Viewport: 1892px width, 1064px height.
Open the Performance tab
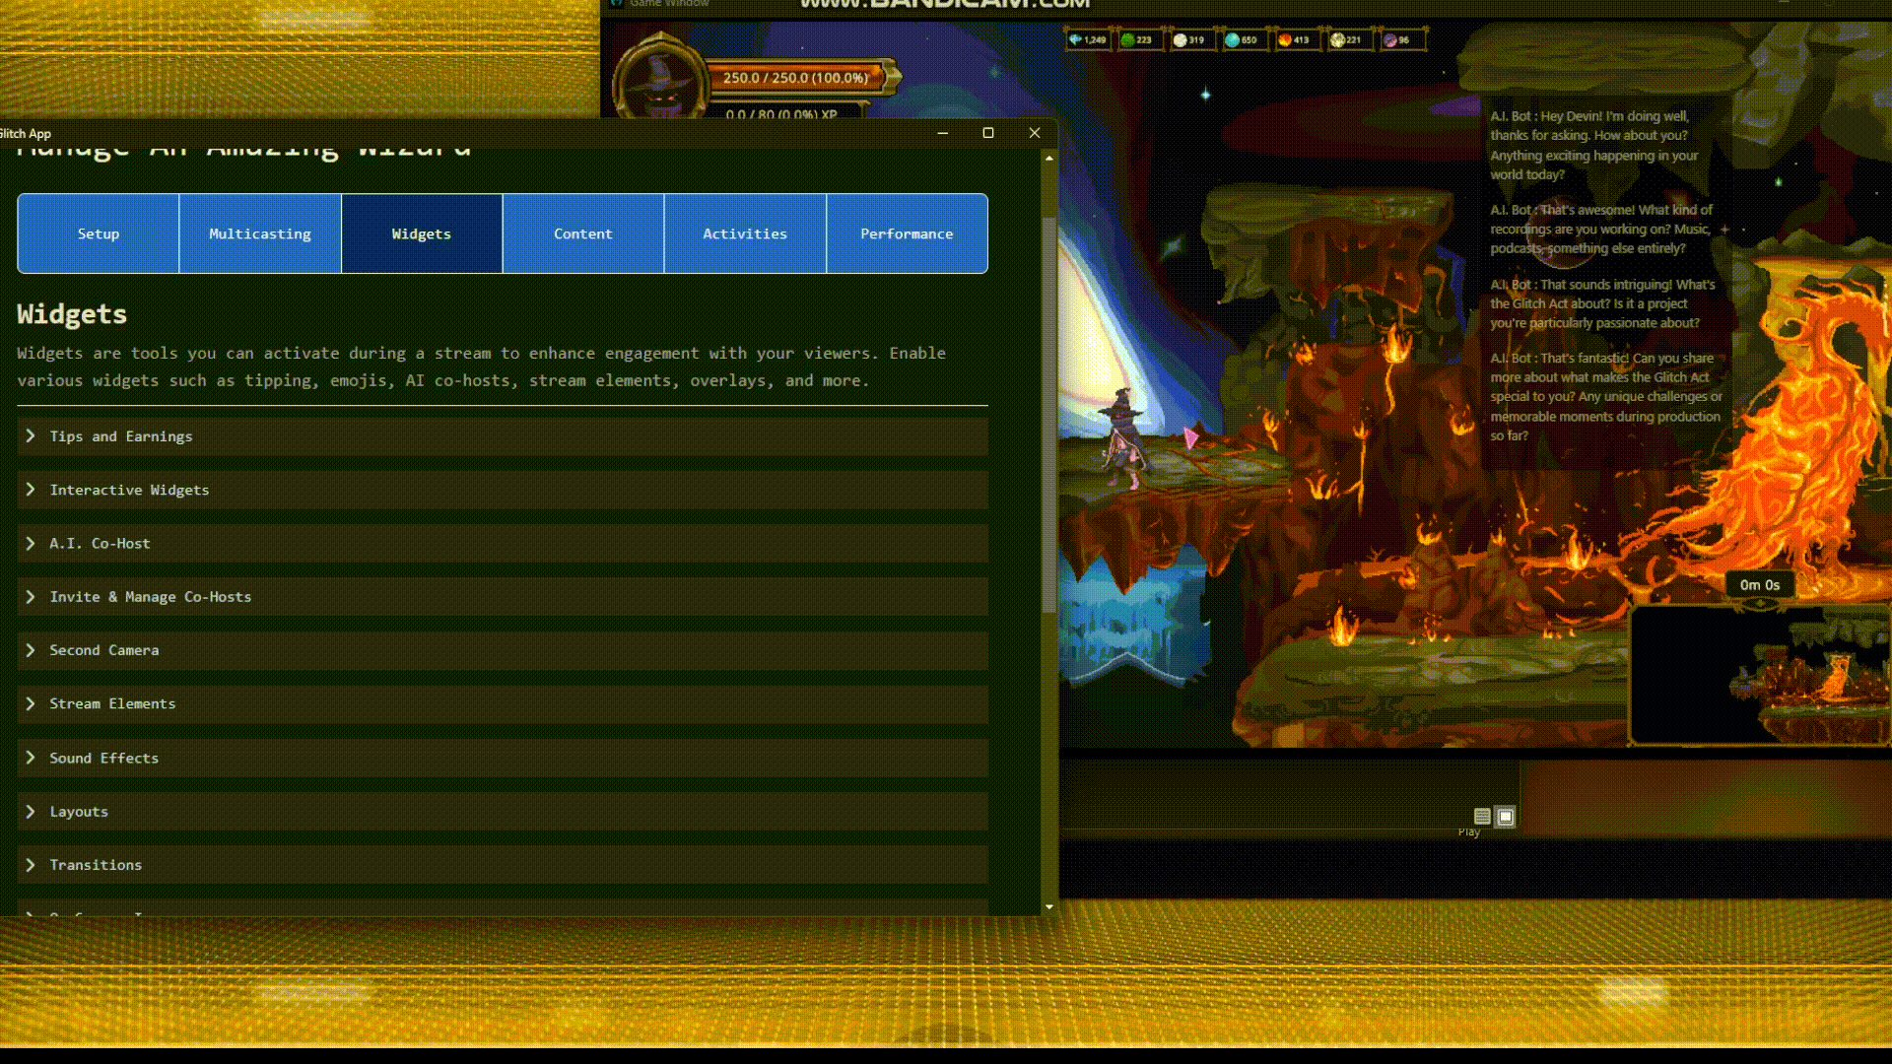[907, 233]
